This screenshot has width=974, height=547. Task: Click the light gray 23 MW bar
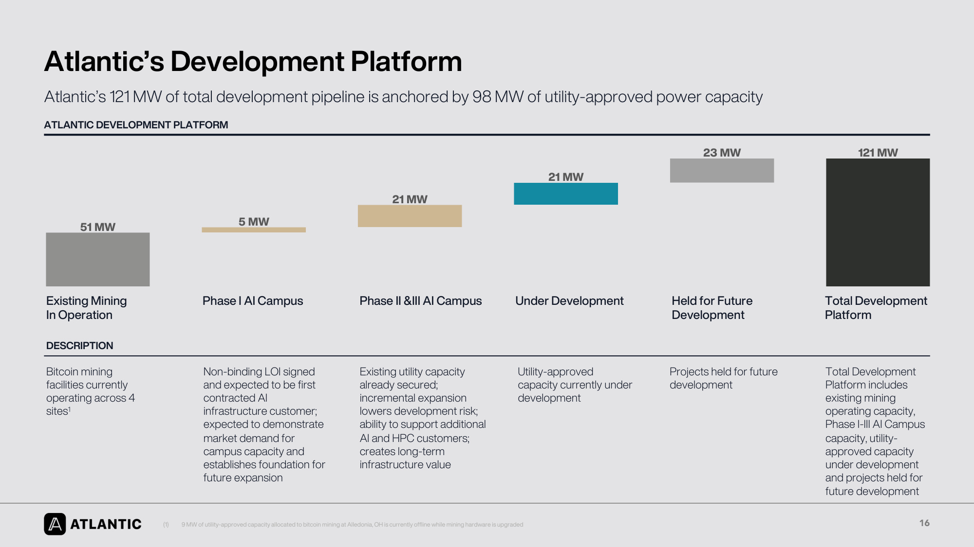(x=722, y=171)
